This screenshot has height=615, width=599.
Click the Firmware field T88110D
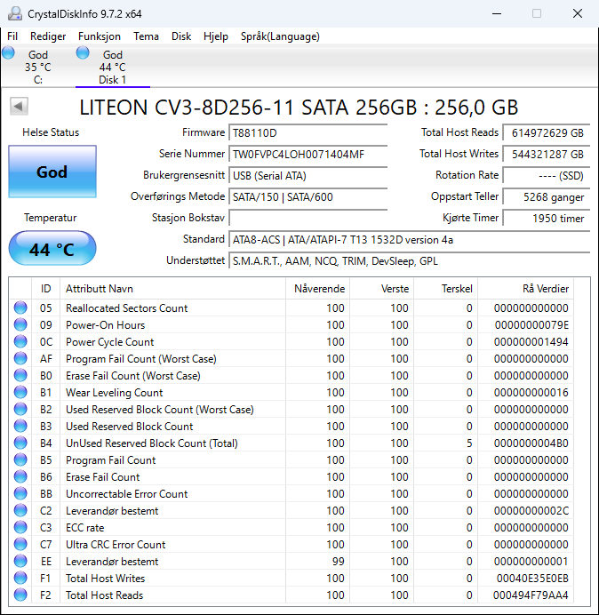pos(307,133)
